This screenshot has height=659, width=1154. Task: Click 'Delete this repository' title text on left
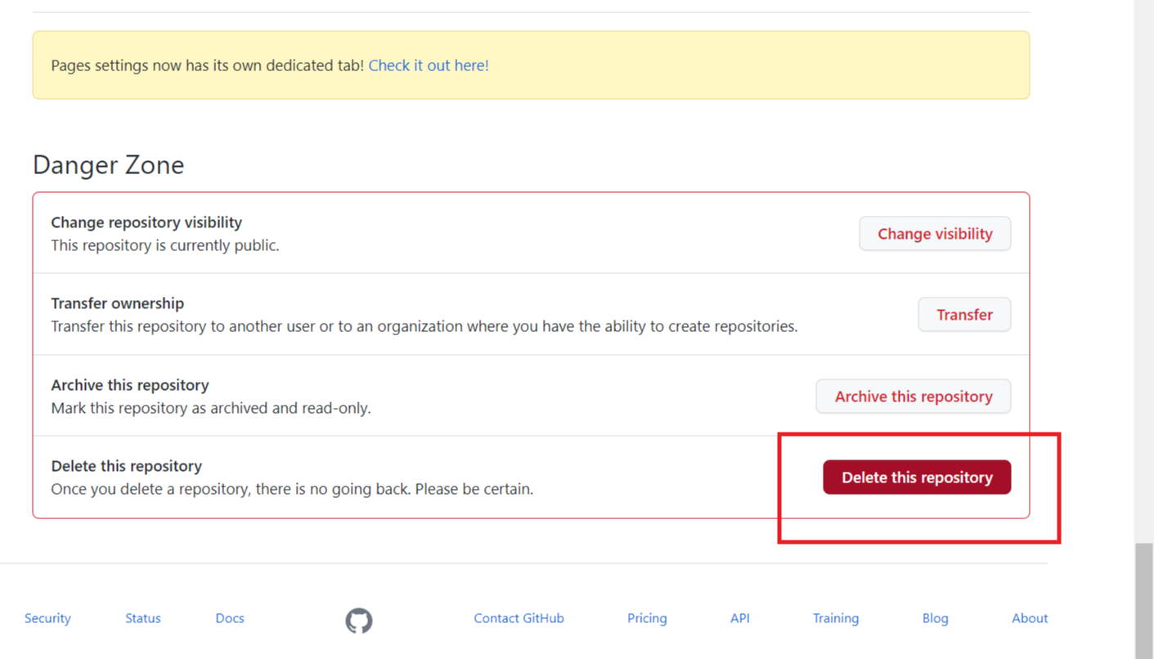pyautogui.click(x=127, y=466)
